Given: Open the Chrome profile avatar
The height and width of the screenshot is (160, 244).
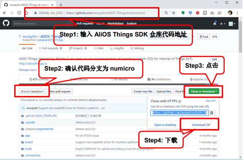Looking at the screenshot, I should [x=230, y=13].
